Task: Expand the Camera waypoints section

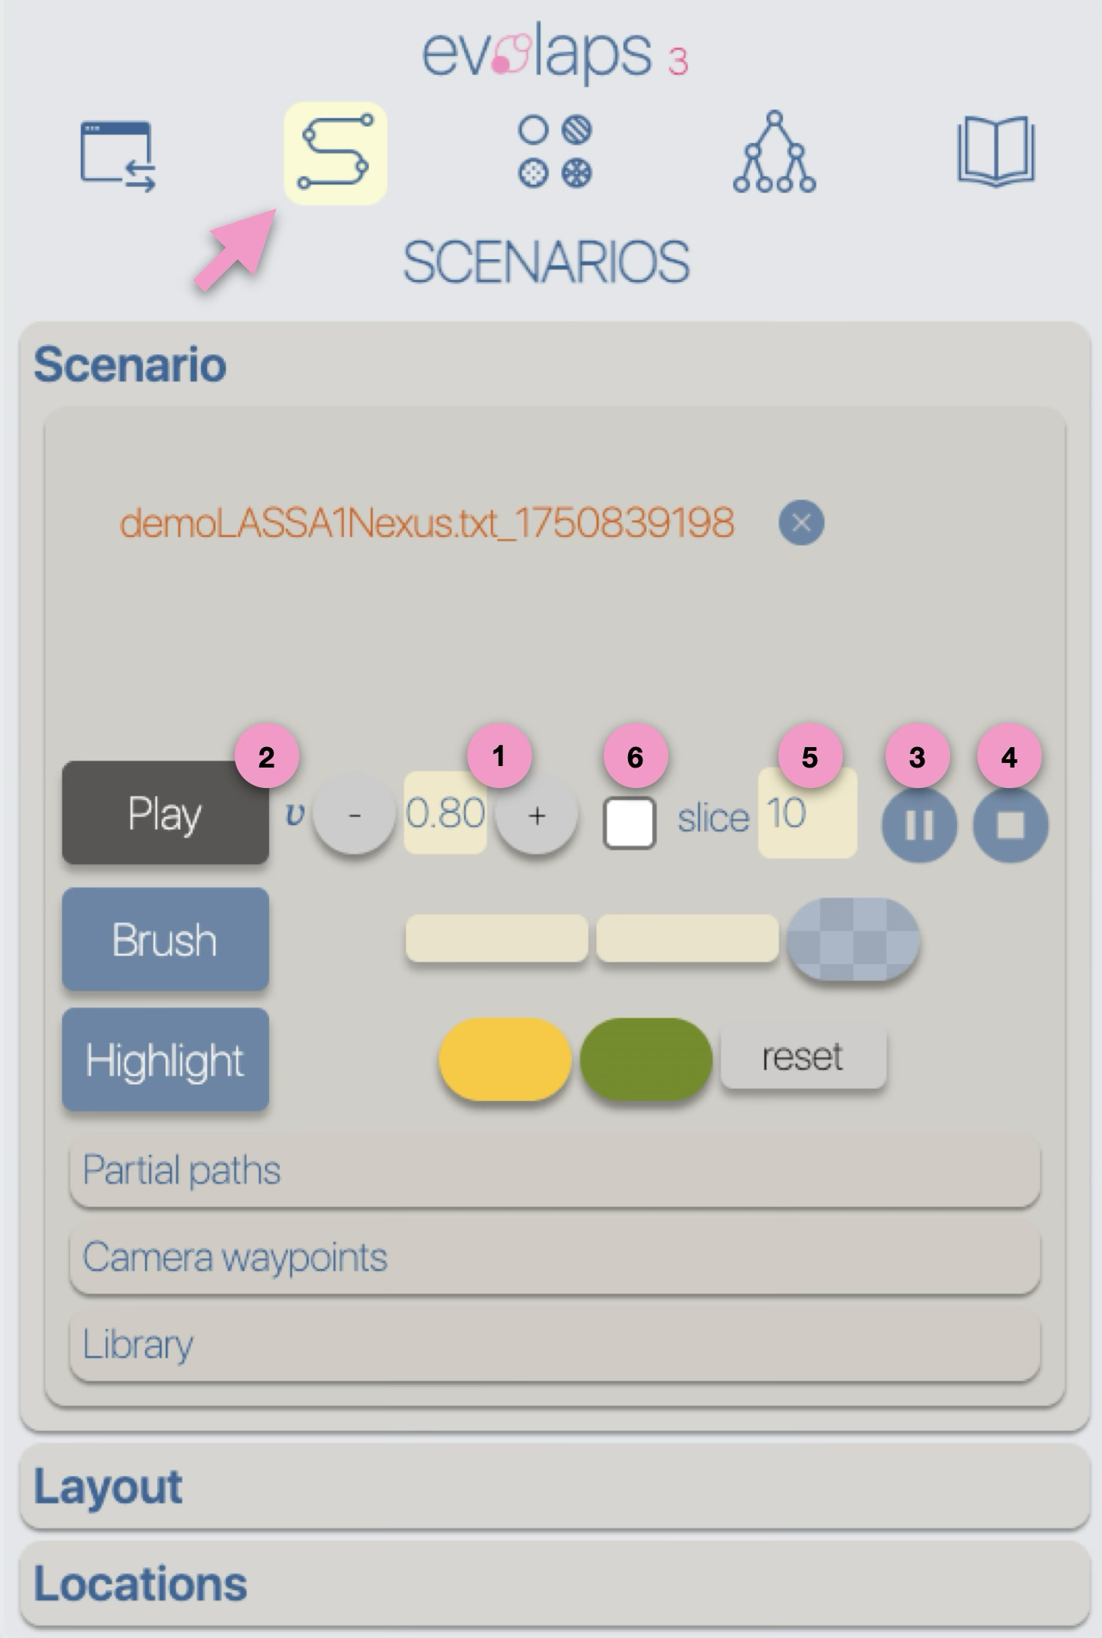Action: tap(555, 1258)
